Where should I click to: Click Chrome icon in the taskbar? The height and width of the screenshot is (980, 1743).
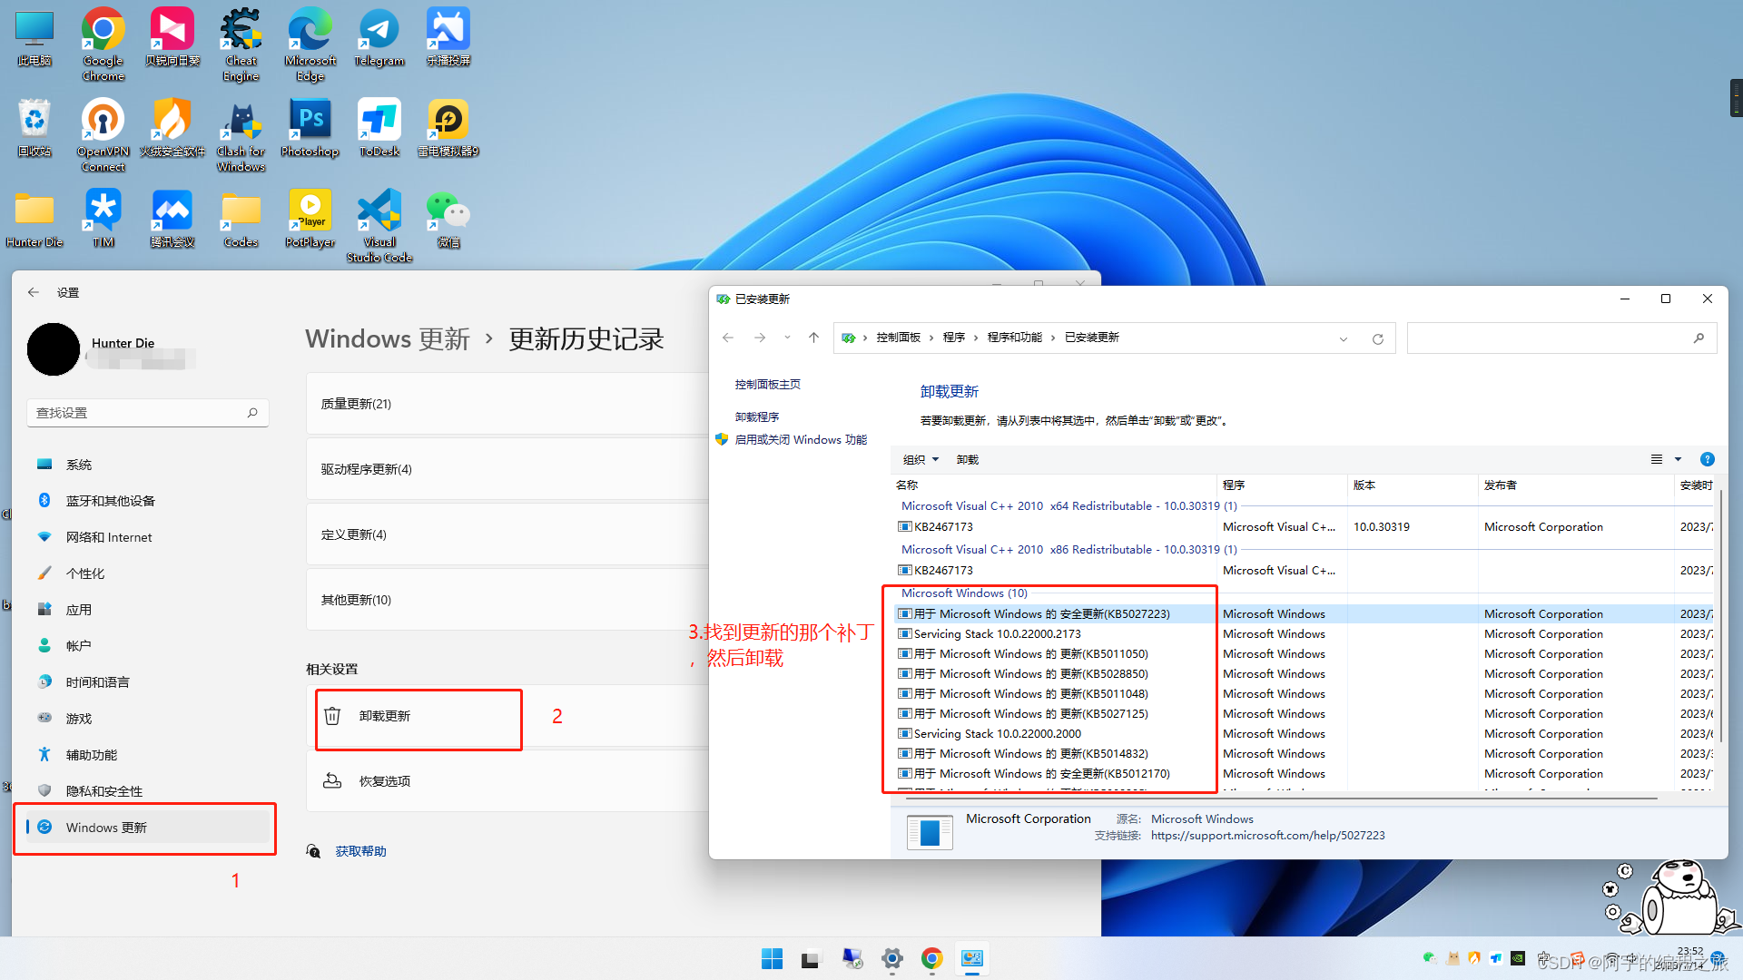click(931, 958)
